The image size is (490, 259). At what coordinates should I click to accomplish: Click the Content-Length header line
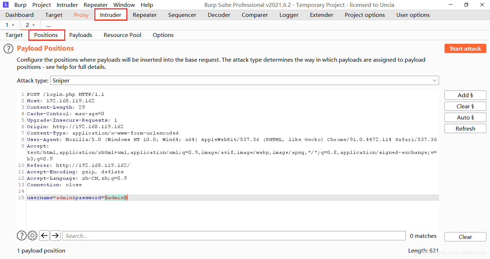point(56,107)
